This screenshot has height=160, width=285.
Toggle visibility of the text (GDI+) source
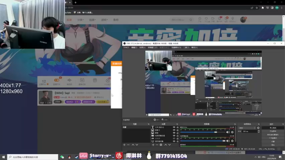tap(174, 127)
